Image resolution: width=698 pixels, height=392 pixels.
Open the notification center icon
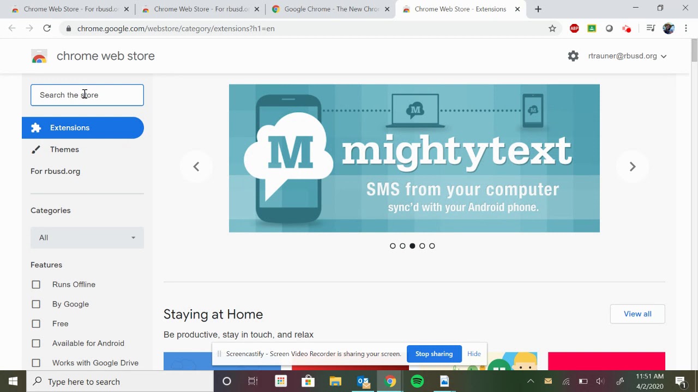pyautogui.click(x=680, y=381)
